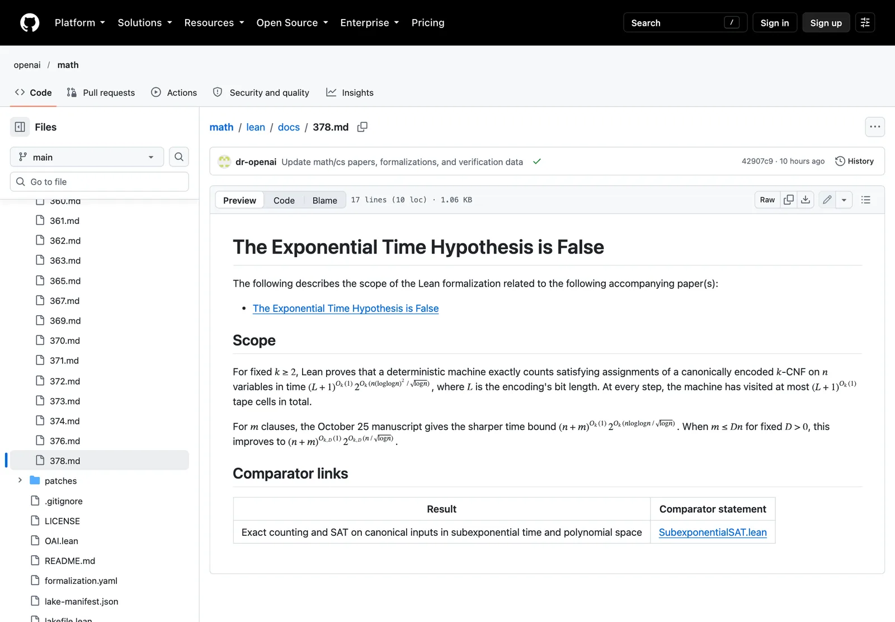
Task: Open the math repository link in header
Action: pos(68,65)
